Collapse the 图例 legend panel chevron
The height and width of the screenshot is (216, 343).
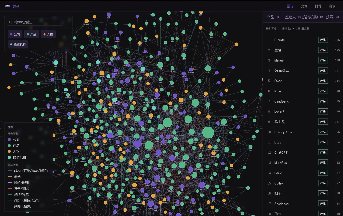point(48,127)
